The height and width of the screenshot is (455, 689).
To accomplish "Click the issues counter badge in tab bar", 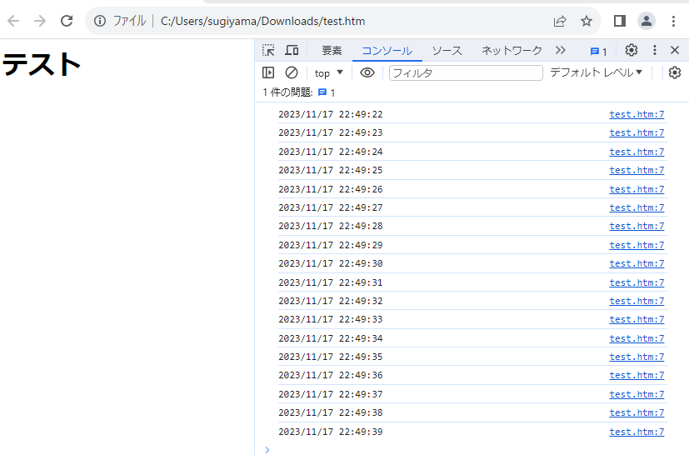I will coord(599,51).
